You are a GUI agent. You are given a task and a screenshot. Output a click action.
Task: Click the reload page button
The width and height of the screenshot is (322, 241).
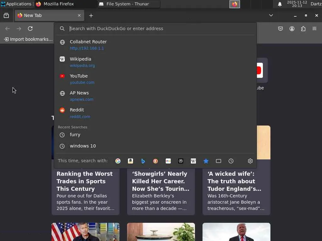30,29
